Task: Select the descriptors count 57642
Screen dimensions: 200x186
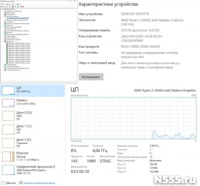Action: coord(105,161)
